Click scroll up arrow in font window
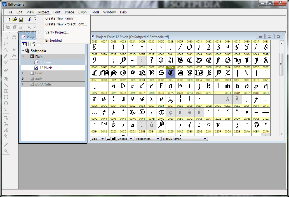Screen dimensions: 289x197 point(281,44)
